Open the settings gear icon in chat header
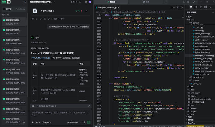This screenshot has height=127, width=215. (x=86, y=2)
